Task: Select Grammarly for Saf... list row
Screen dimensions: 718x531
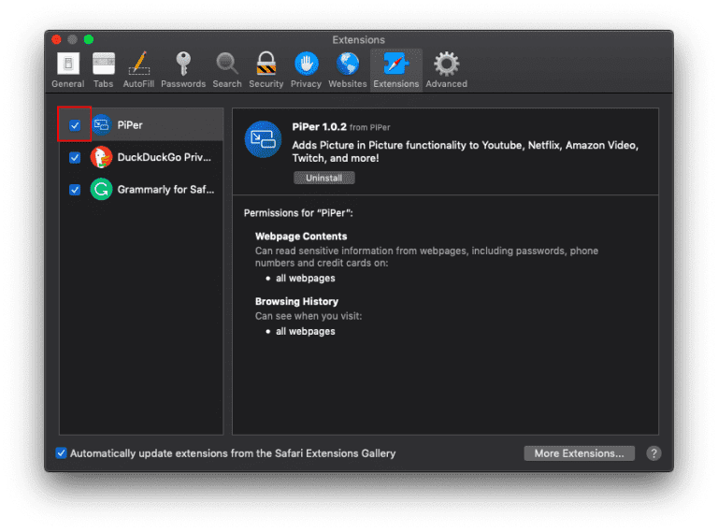Action: (141, 189)
